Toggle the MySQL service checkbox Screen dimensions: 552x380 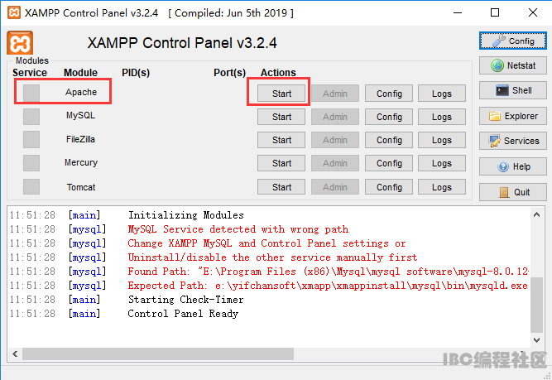pyautogui.click(x=31, y=117)
